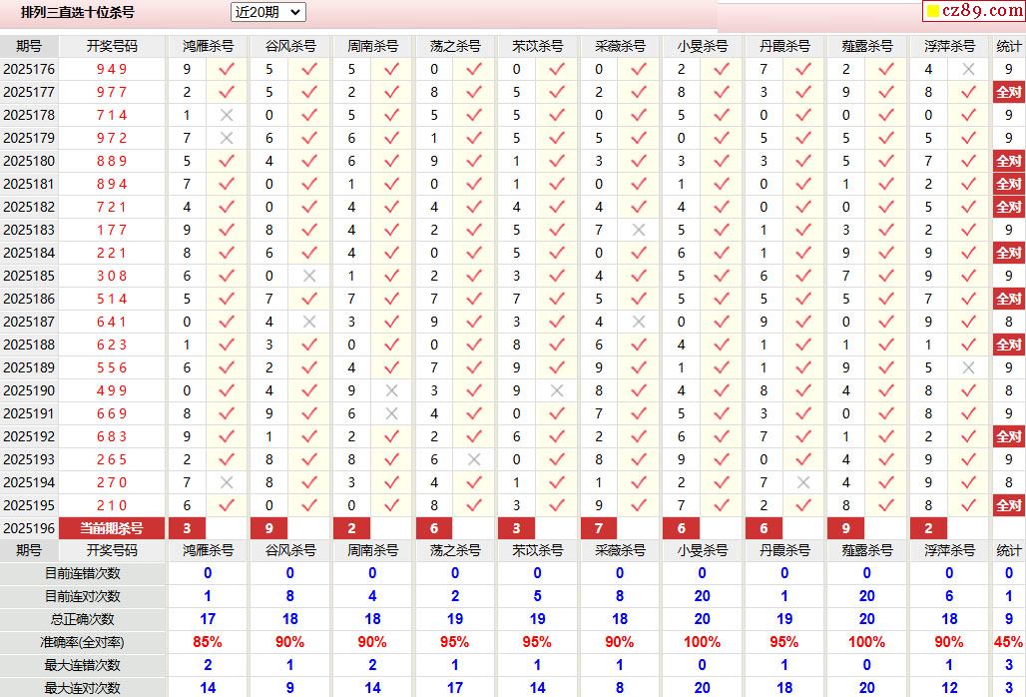The height and width of the screenshot is (697, 1026).
Task: Click the 目前连对次数 row label
Action: pyautogui.click(x=83, y=596)
